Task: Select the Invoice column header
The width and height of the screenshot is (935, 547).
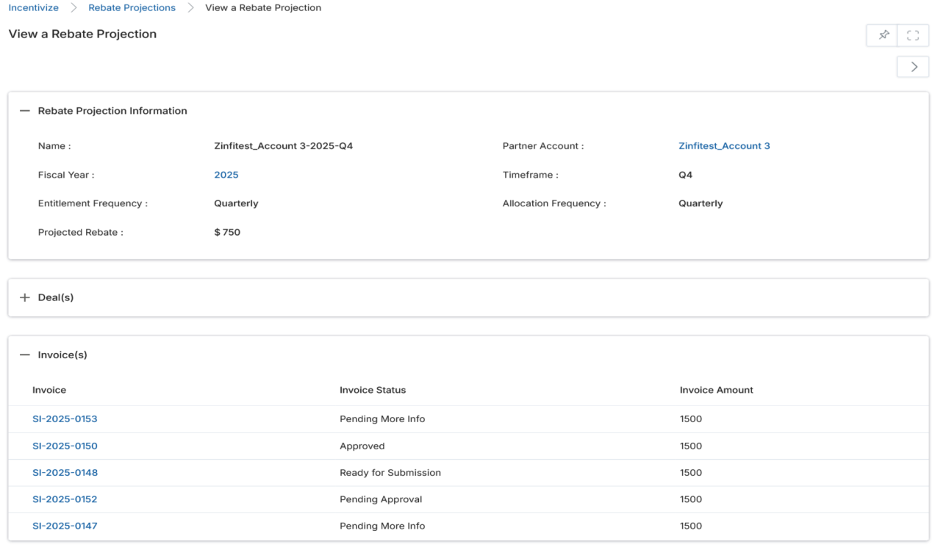Action: pyautogui.click(x=49, y=390)
